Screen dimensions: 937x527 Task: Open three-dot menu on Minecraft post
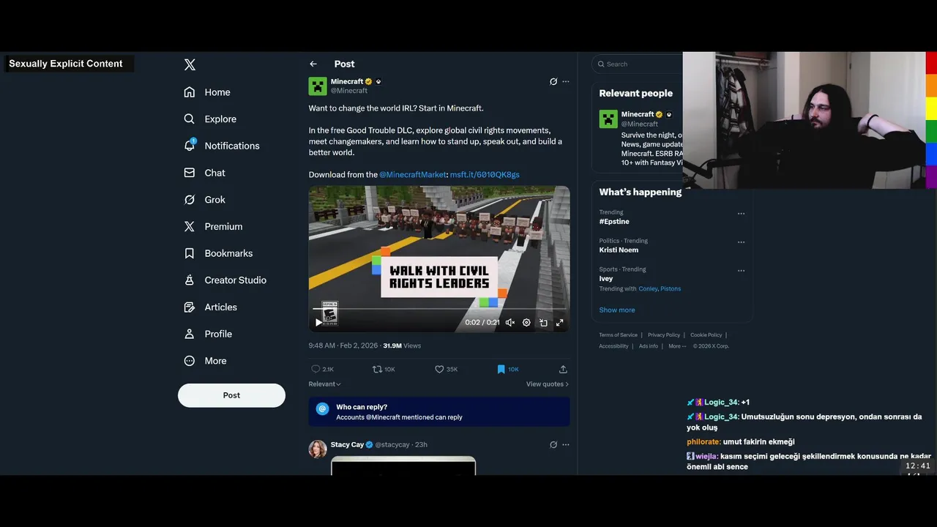565,82
